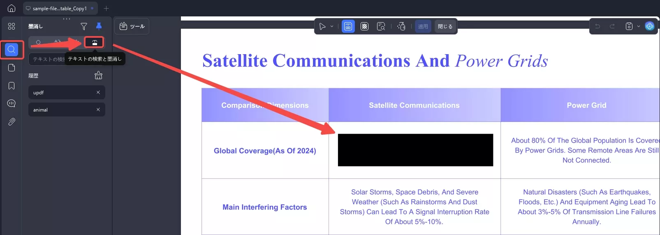
Task: Undo the last action
Action: (597, 26)
